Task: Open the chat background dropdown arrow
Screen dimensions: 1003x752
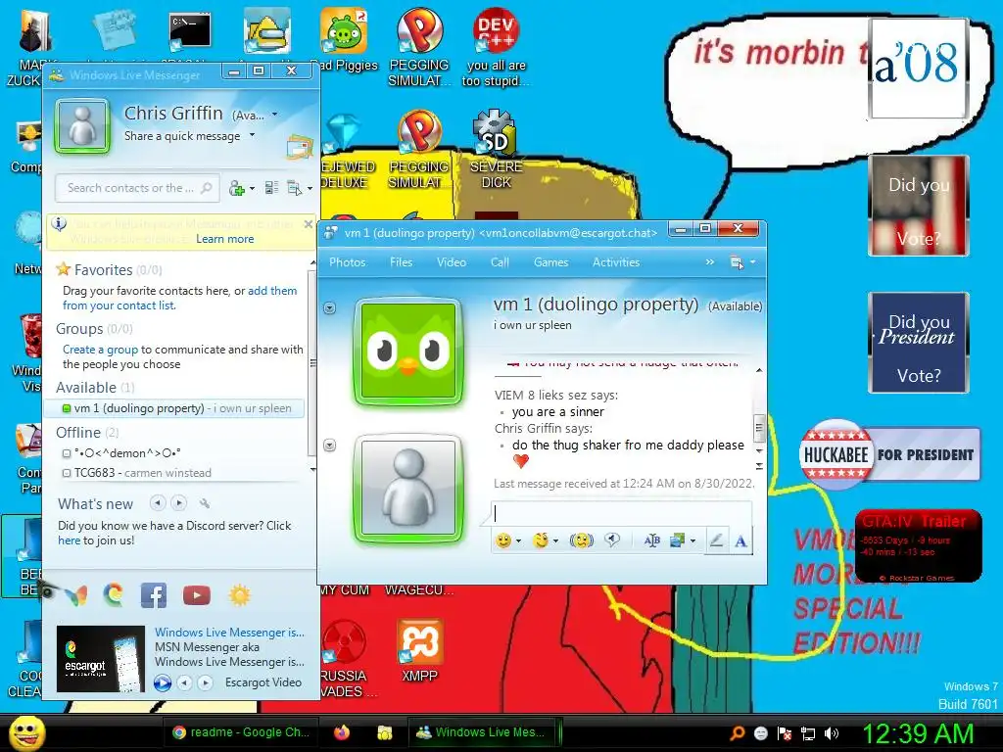Action: click(x=693, y=541)
